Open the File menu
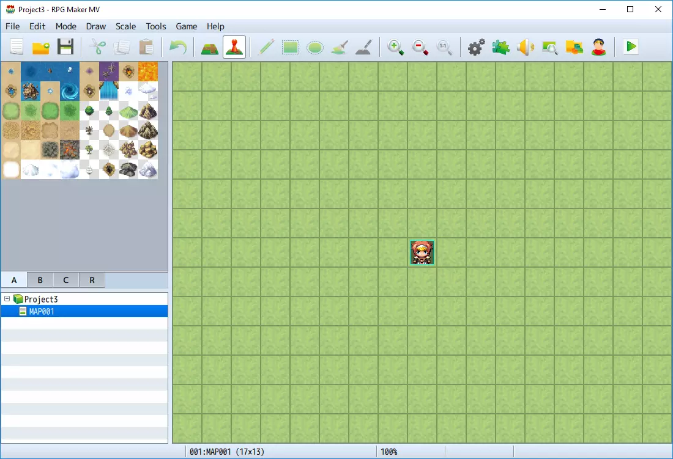673x459 pixels. 12,26
